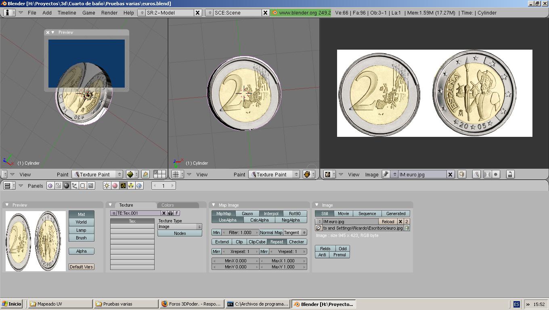This screenshot has height=310, width=549.
Task: Collapse the Map Image panel triangle
Action: point(214,205)
